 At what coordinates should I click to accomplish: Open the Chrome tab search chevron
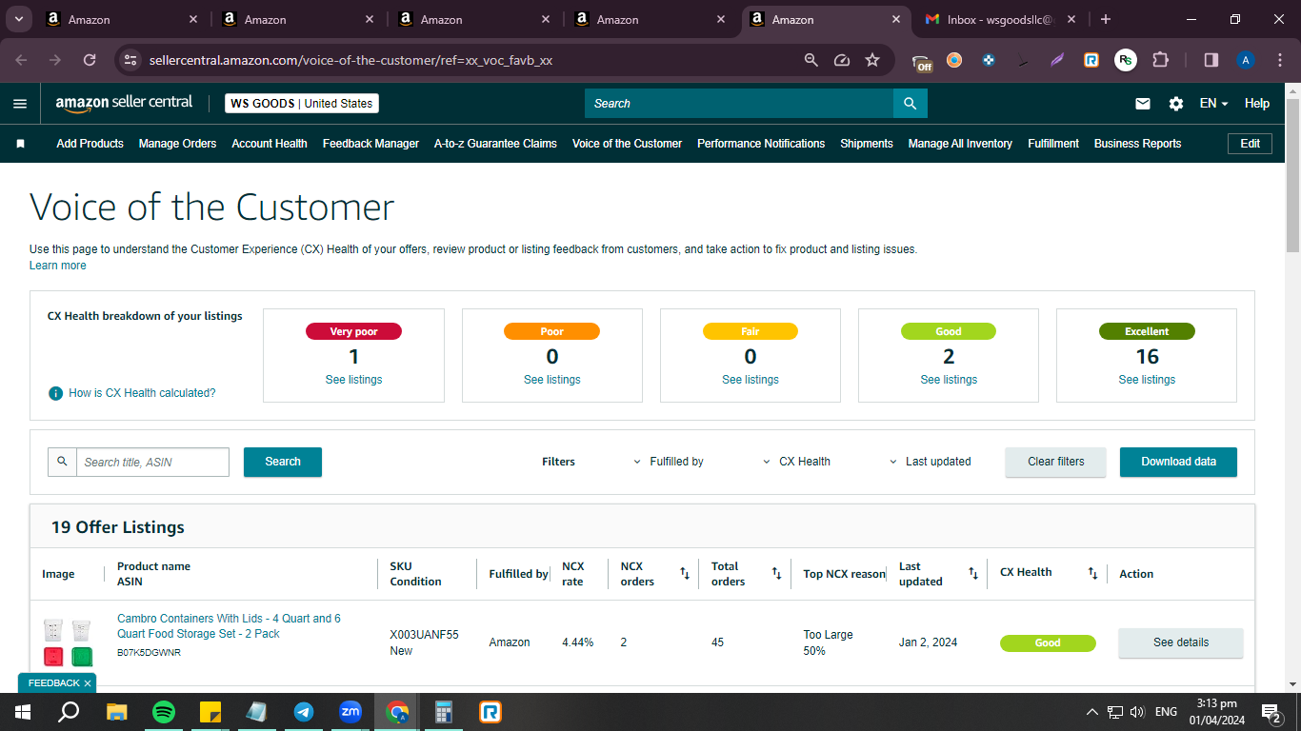[18, 19]
